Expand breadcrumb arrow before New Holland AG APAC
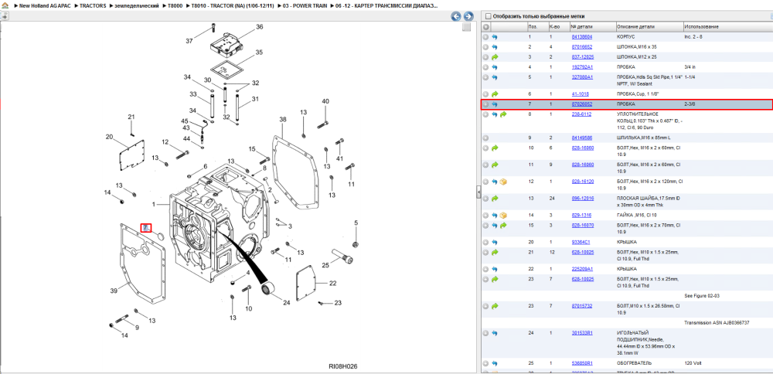The image size is (773, 374). coord(15,5)
